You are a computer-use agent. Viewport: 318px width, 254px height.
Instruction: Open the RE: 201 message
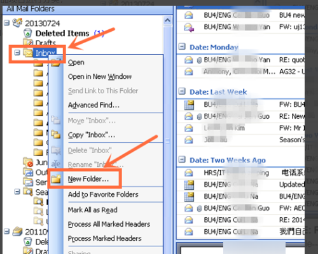coord(240,220)
